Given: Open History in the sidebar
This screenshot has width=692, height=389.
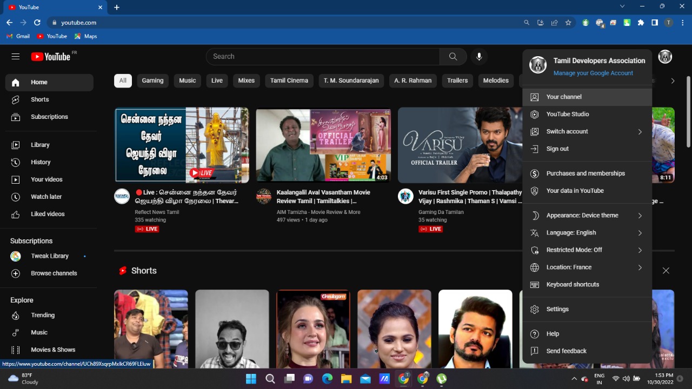Looking at the screenshot, I should tap(49, 162).
